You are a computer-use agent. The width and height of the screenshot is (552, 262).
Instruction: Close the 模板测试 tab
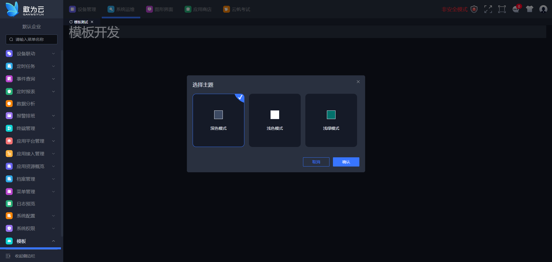pyautogui.click(x=92, y=22)
